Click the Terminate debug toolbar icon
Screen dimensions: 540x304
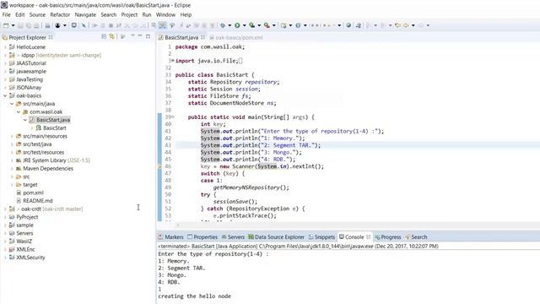pos(111,25)
